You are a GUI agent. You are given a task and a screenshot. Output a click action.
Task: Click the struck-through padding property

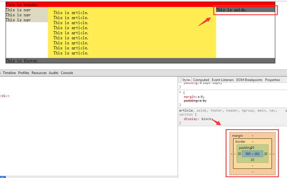(190, 101)
